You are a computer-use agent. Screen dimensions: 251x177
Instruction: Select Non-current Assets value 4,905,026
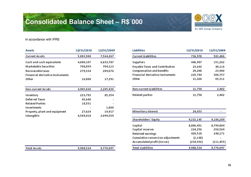(x=84, y=89)
